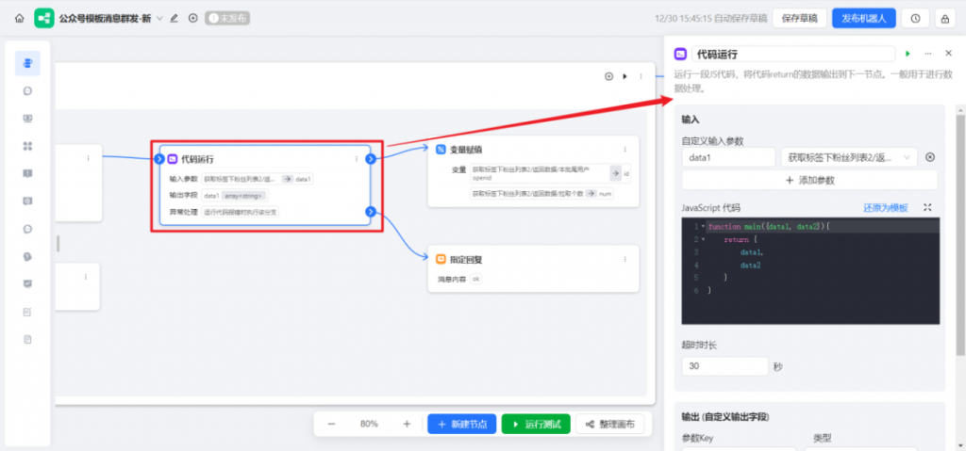Click inside the JavaScript code editor

tap(810, 271)
